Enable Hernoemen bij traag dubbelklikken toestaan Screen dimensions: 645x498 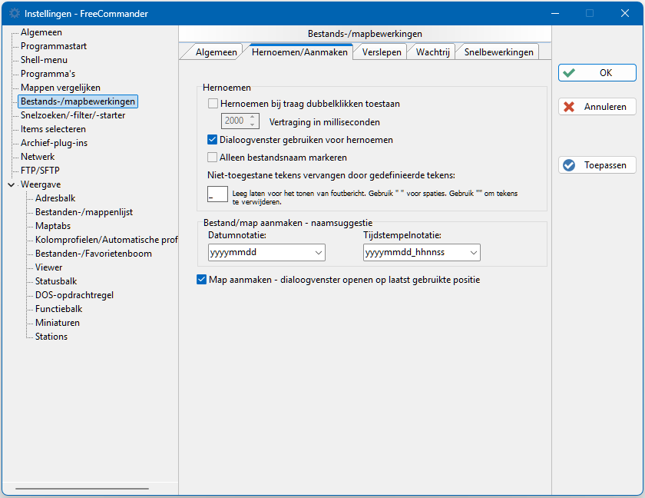[x=213, y=104]
